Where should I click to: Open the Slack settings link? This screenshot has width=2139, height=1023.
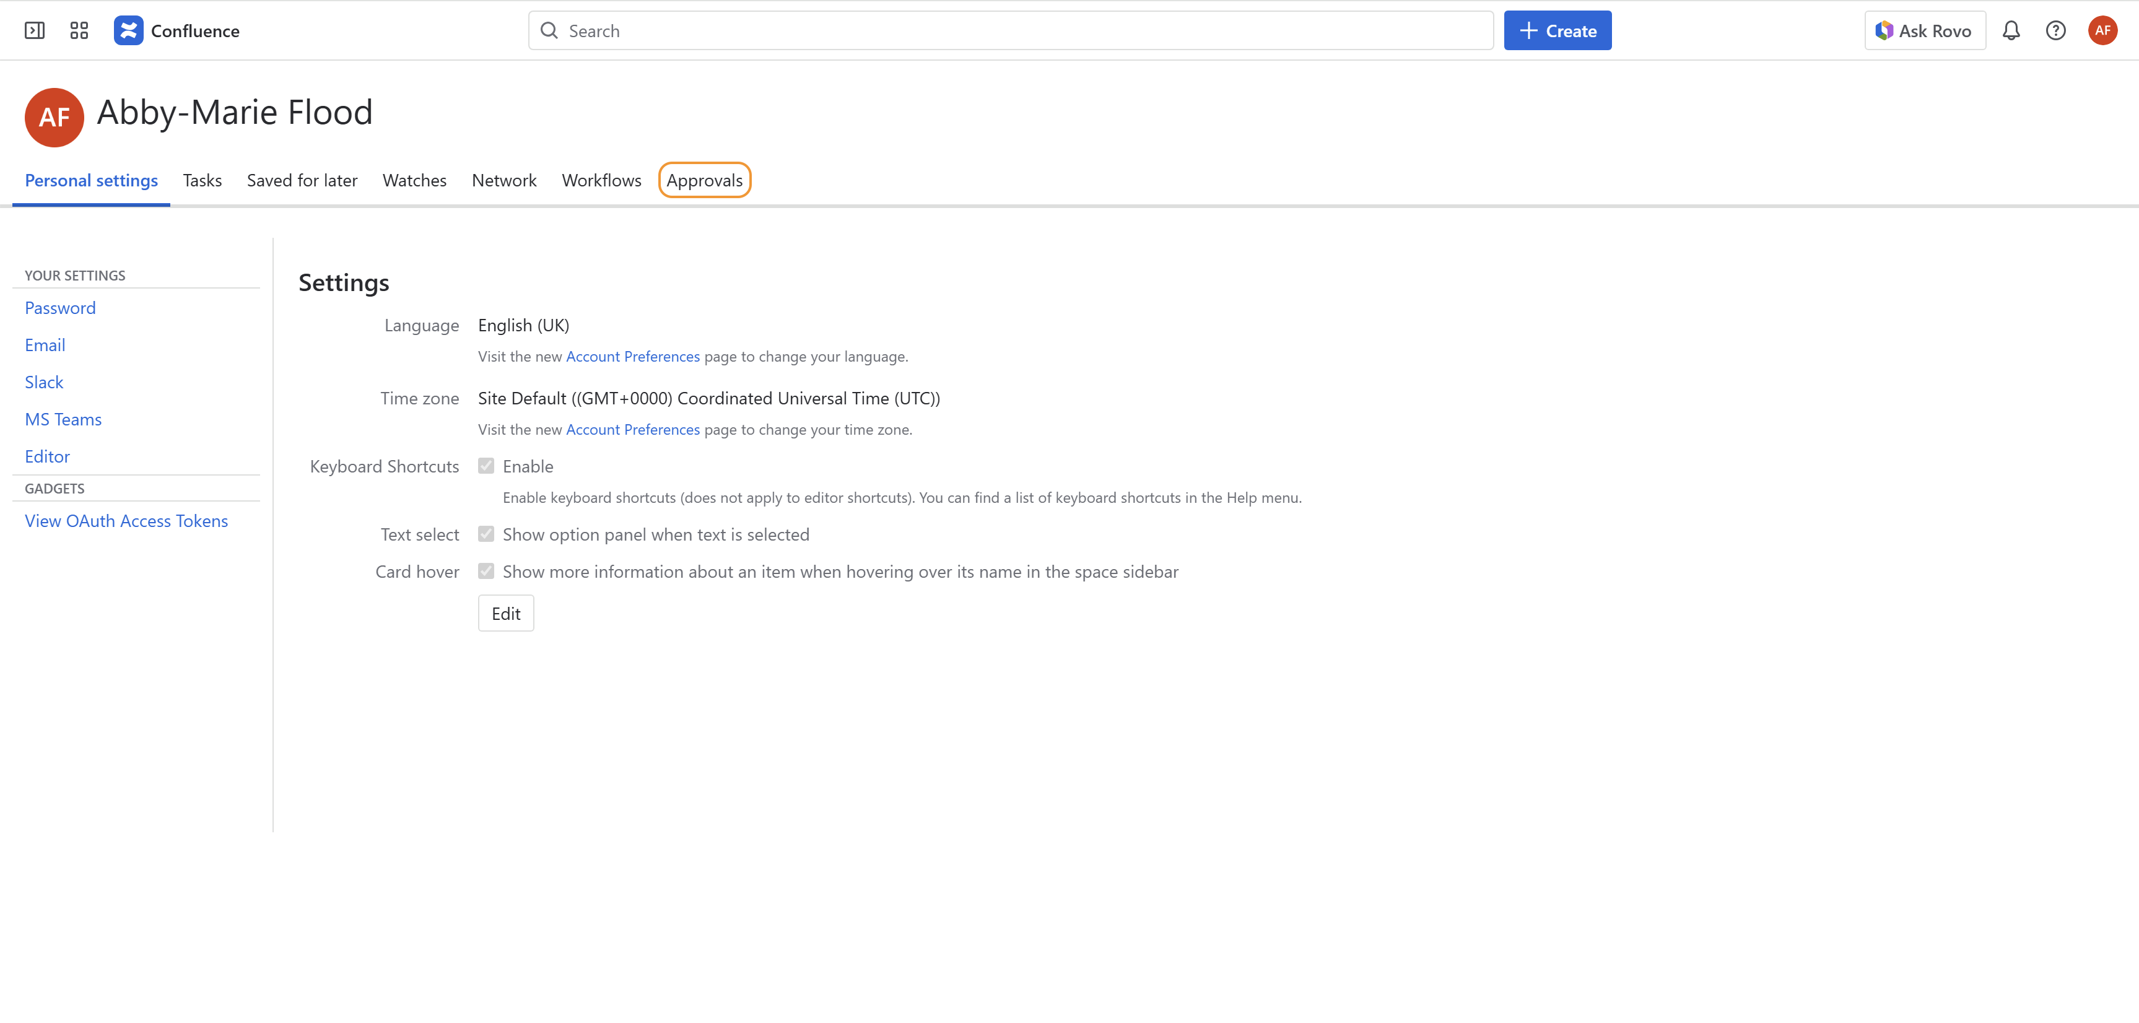click(x=44, y=382)
